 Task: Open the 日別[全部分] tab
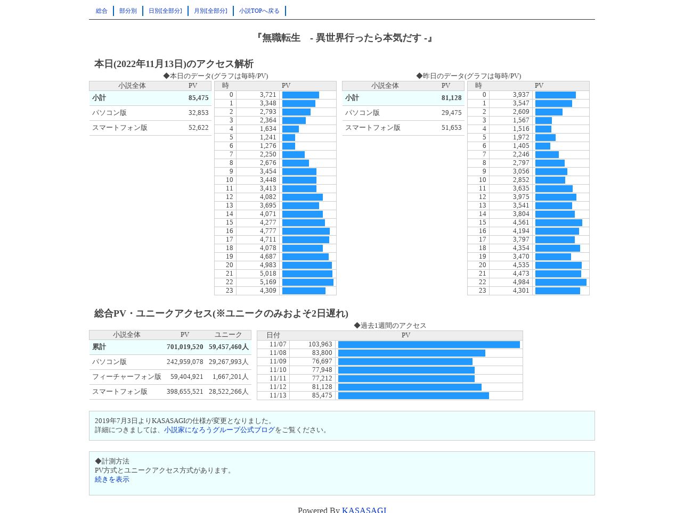tap(165, 11)
